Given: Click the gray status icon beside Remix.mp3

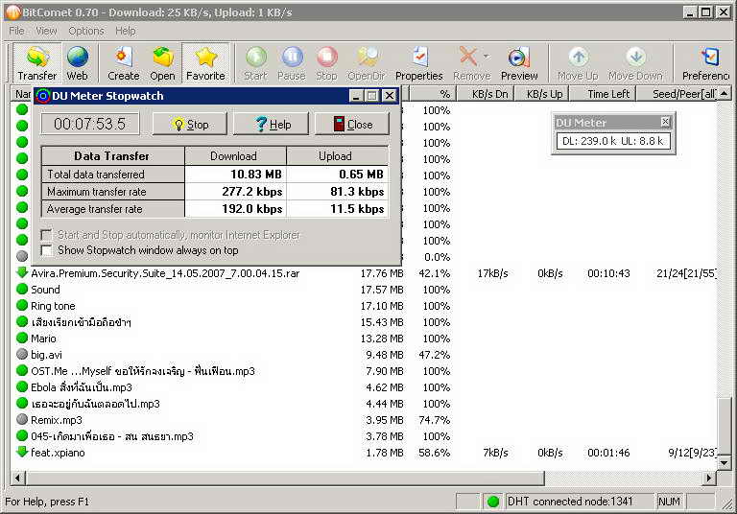Looking at the screenshot, I should [22, 419].
